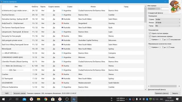This screenshot has height=102, width=182.
Task: Launch the Mail app from taskbar
Action: [24, 99]
